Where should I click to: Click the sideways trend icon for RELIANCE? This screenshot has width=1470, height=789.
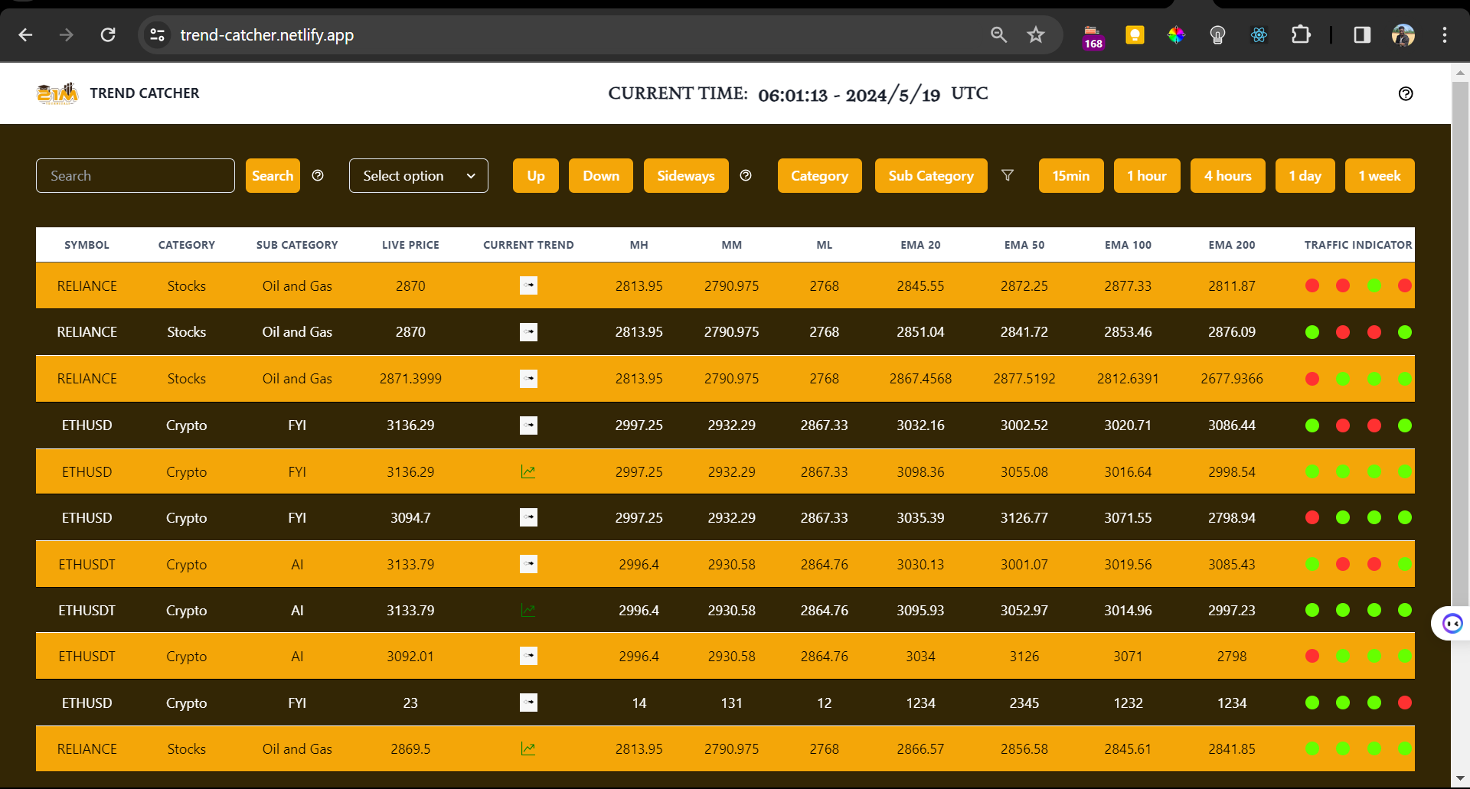click(528, 285)
